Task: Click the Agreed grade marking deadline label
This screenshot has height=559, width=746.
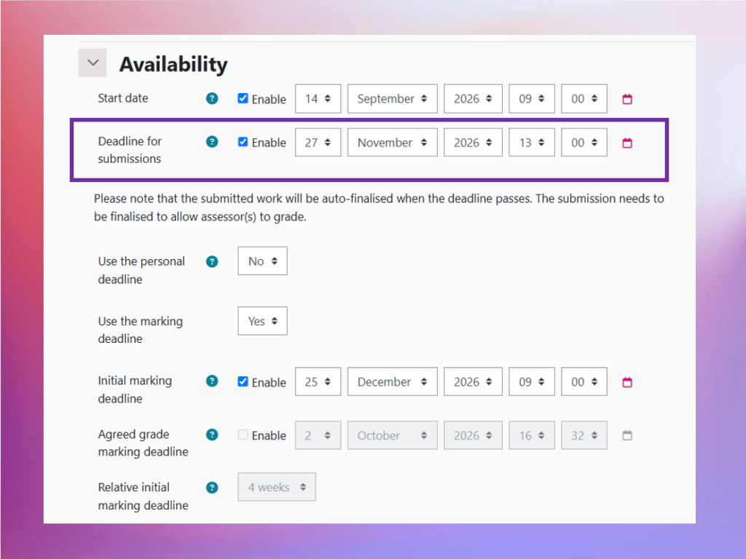Action: (143, 443)
